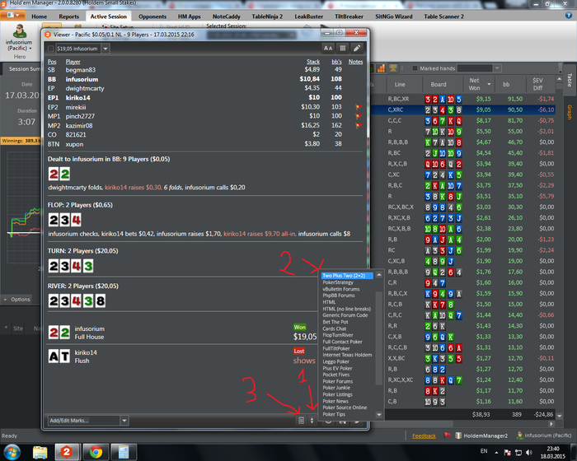The width and height of the screenshot is (577, 461).
Task: Open the Home ribbon tab
Action: [39, 16]
